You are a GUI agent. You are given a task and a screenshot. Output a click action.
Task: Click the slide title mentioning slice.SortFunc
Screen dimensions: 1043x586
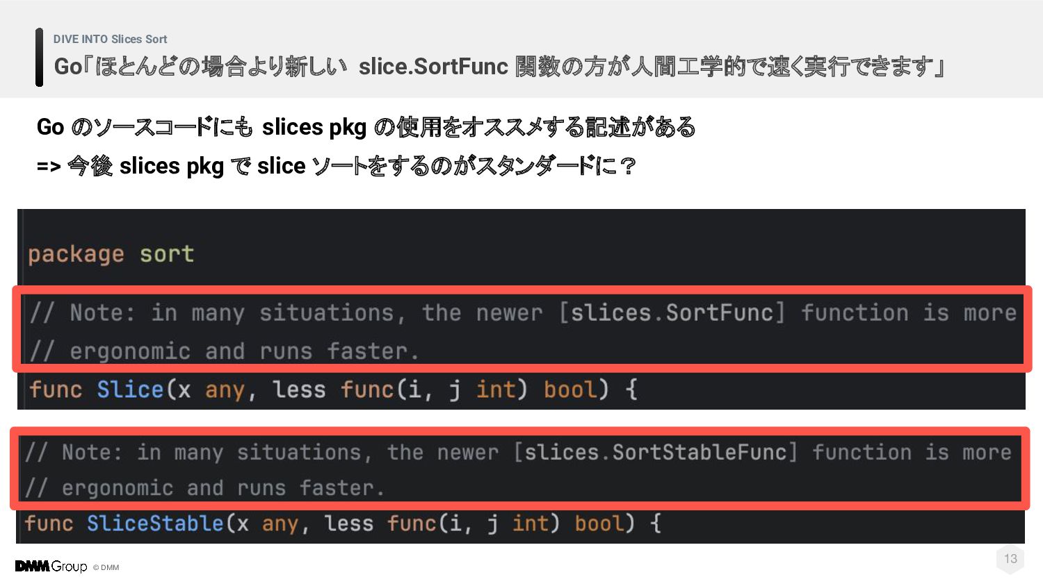(x=499, y=67)
